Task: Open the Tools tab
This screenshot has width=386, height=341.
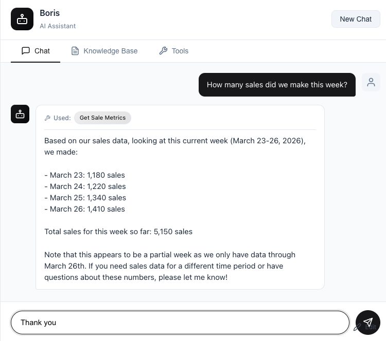Action: (x=173, y=51)
